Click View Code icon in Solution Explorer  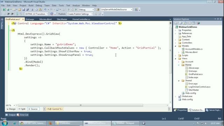(190, 23)
